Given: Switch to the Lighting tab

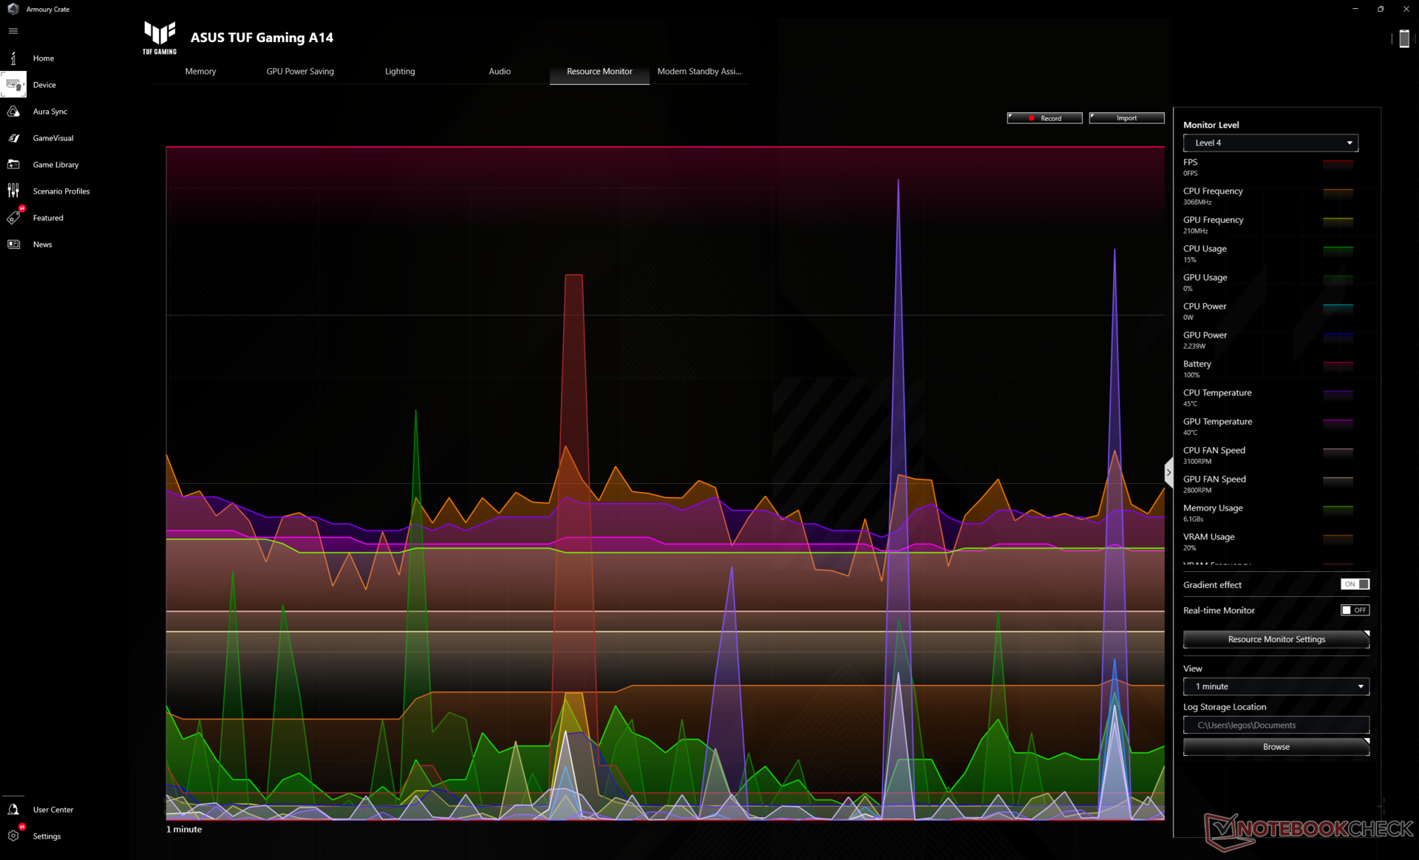Looking at the screenshot, I should [x=400, y=72].
